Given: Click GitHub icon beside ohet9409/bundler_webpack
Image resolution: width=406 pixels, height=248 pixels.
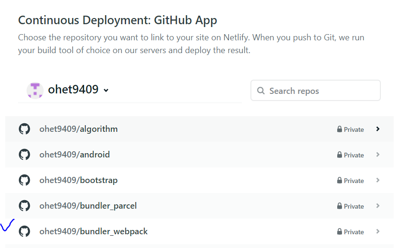Looking at the screenshot, I should pos(24,231).
